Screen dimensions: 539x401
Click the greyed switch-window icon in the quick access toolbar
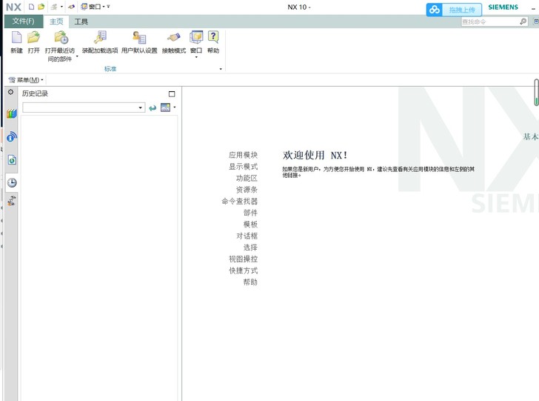pyautogui.click(x=54, y=7)
